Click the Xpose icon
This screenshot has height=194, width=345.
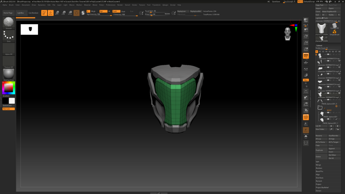click(x=306, y=143)
